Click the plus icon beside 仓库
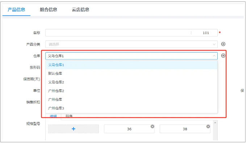Screen dimensions: 247x143 coord(223,56)
